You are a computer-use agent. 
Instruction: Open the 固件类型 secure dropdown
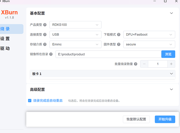click(149, 44)
